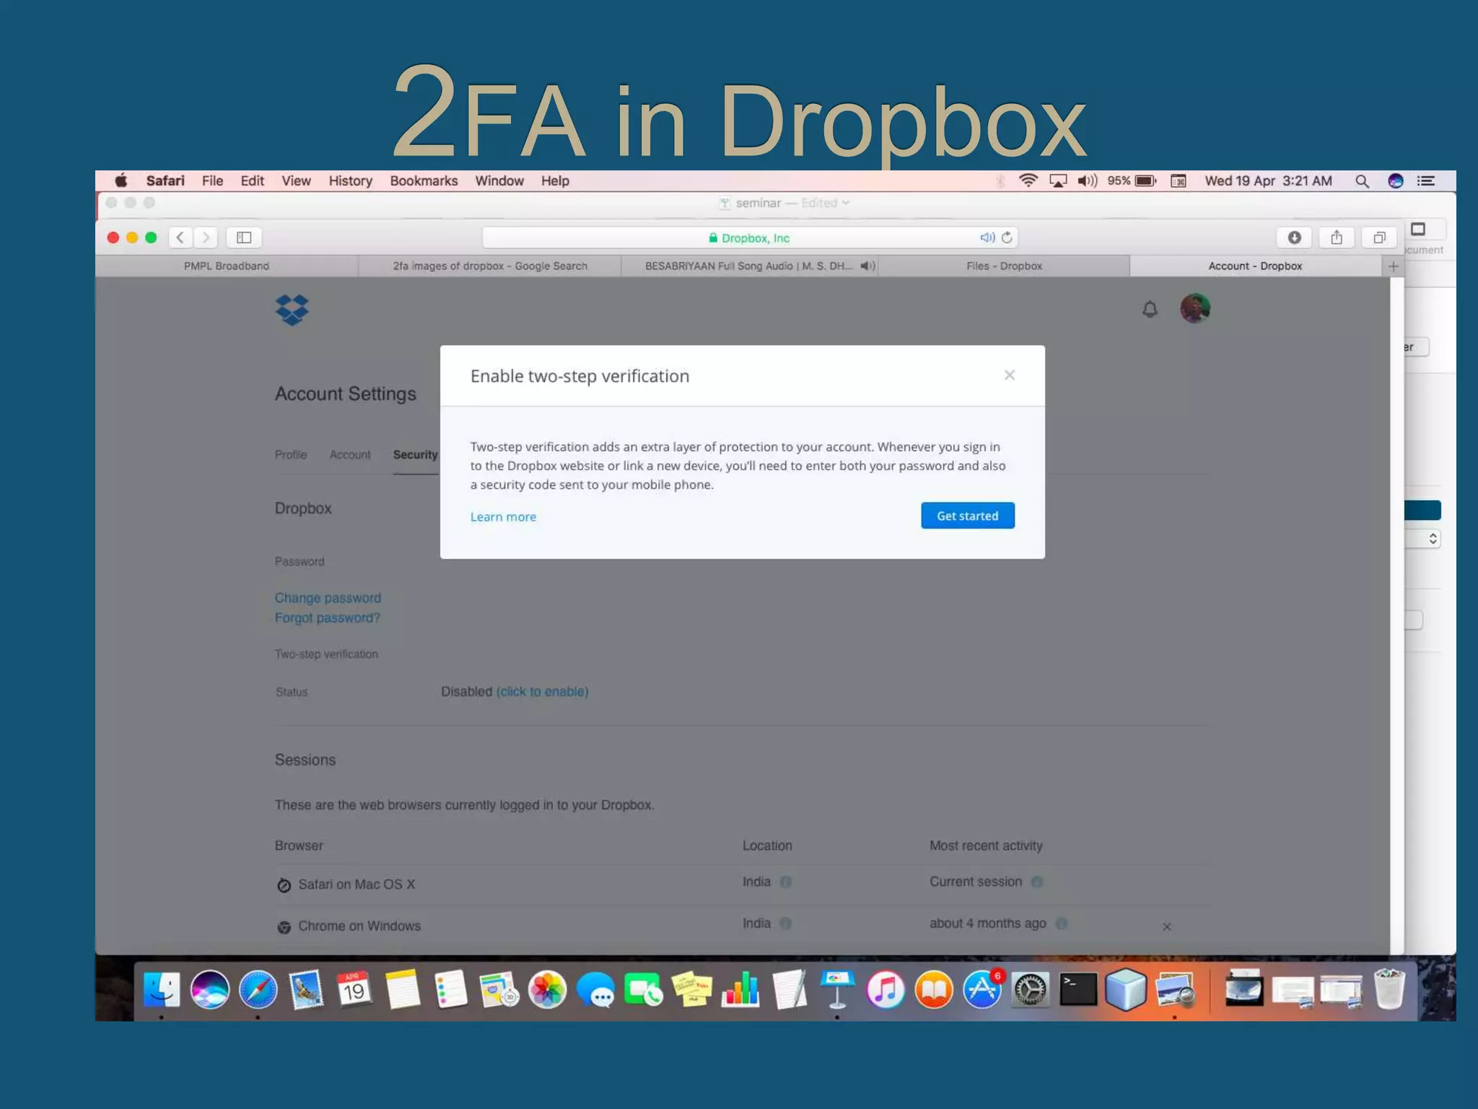Viewport: 1478px width, 1109px height.
Task: Select the Account - Dropbox tab
Action: (1255, 266)
